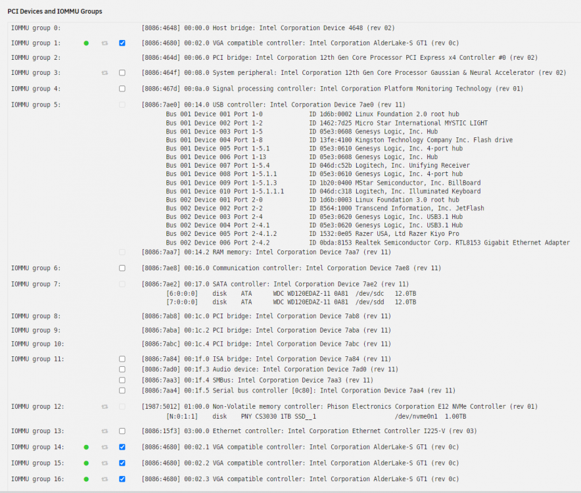Uncheck the 00:02.1 VGA controller checkbox
The height and width of the screenshot is (493, 581).
click(x=122, y=447)
